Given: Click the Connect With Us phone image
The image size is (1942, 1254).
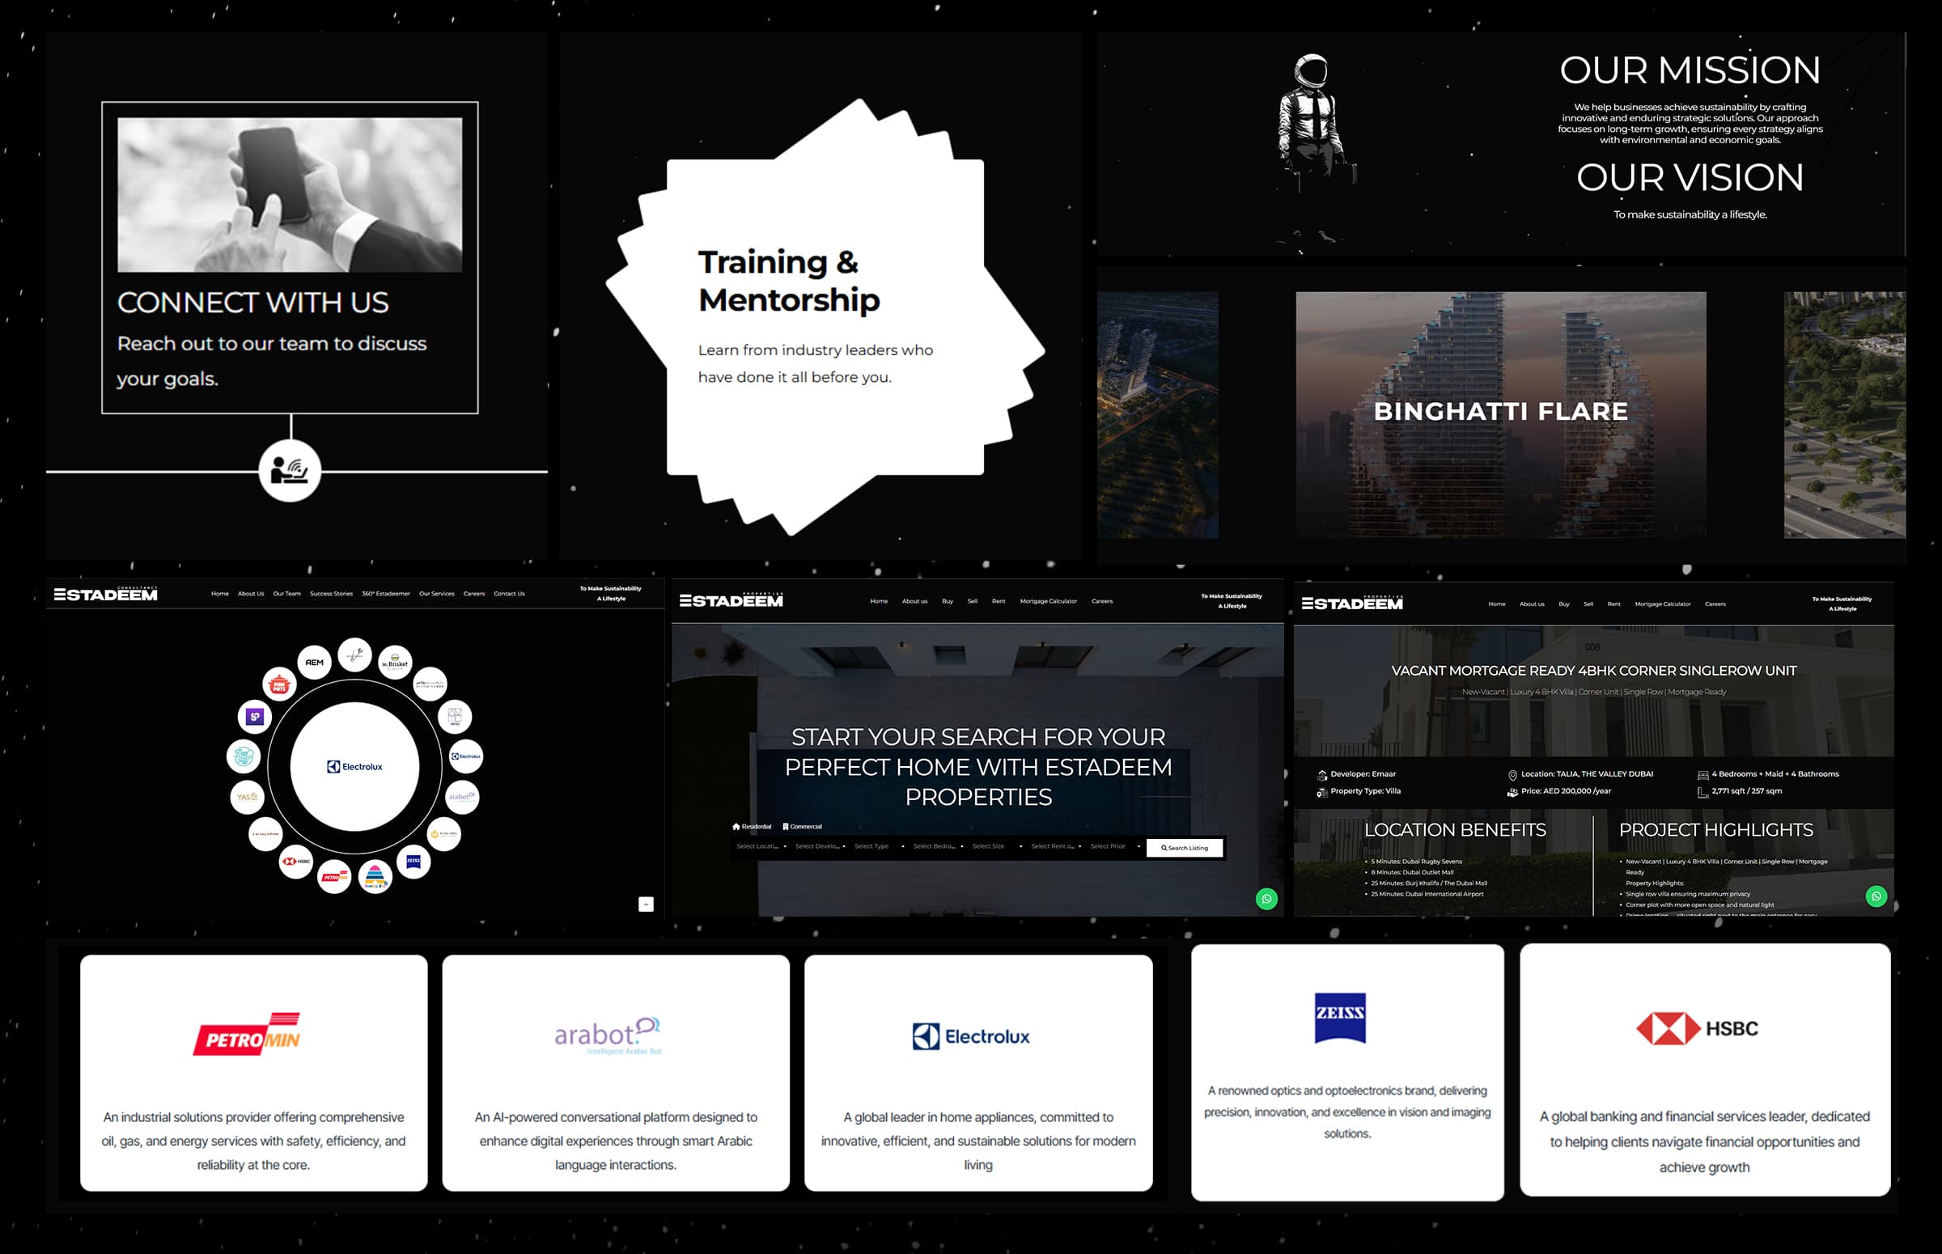Looking at the screenshot, I should [290, 195].
